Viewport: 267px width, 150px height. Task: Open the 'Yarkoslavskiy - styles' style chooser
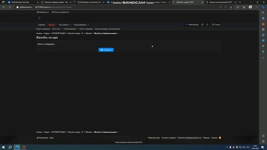[x=45, y=138]
